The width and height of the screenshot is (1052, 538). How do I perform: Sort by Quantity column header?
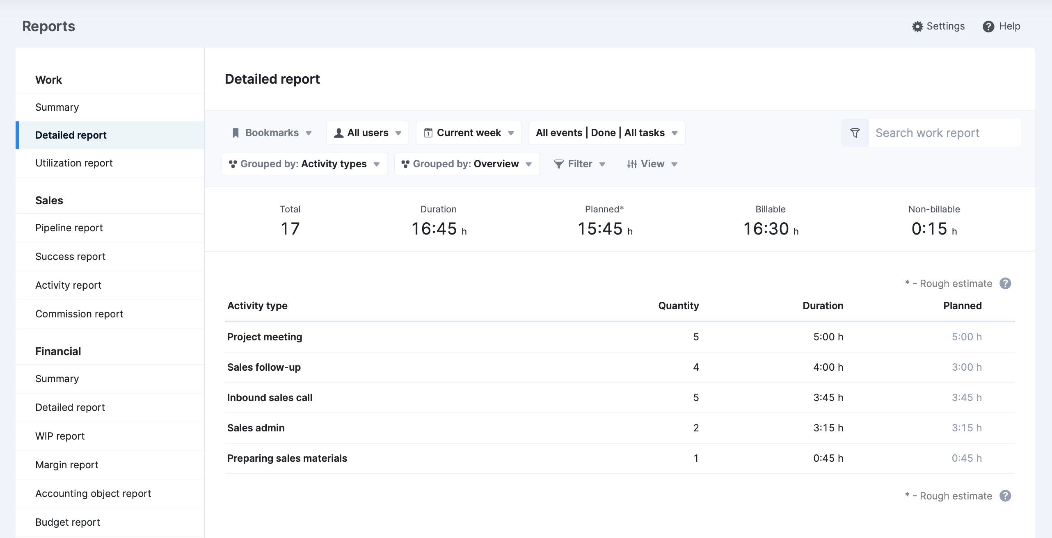pos(679,306)
